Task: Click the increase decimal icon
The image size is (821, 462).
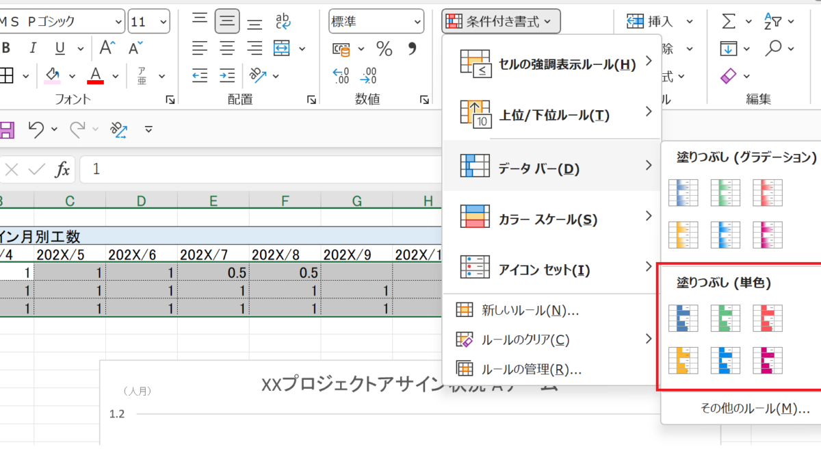Action: point(341,75)
